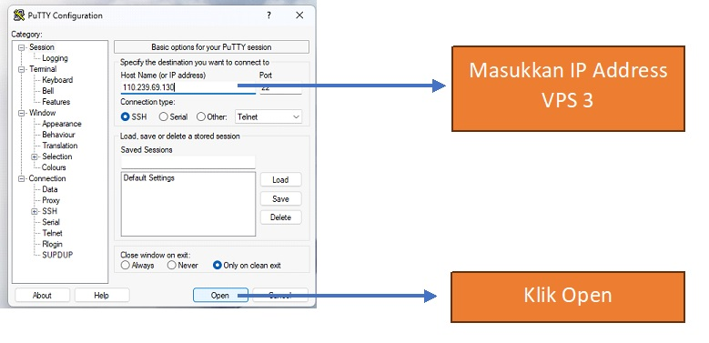Select Colours category in tree

[x=54, y=167]
